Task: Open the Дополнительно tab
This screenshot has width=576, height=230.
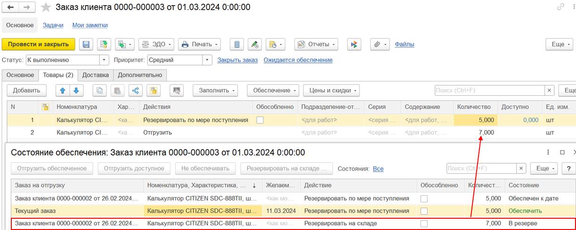Action: pyautogui.click(x=140, y=75)
